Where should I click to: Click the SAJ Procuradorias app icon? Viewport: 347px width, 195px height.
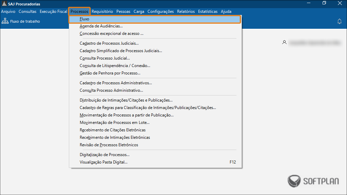pos(4,4)
